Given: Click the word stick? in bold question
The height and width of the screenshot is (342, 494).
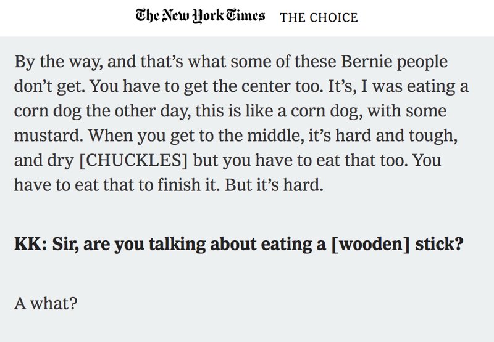Looking at the screenshot, I should point(440,244).
